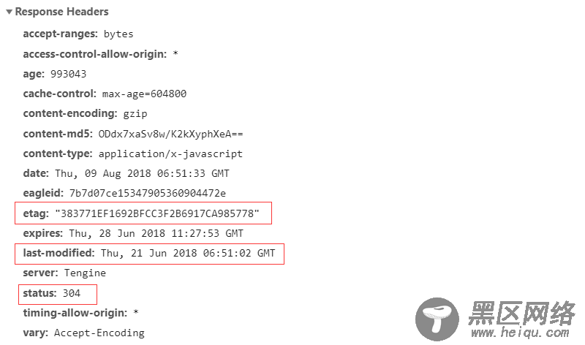Select the expires header row
The height and width of the screenshot is (345, 585).
(133, 233)
